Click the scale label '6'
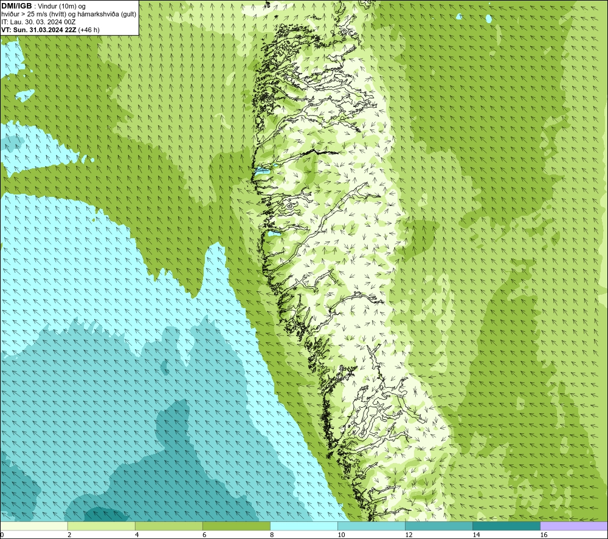The height and width of the screenshot is (539, 608). pyautogui.click(x=204, y=535)
